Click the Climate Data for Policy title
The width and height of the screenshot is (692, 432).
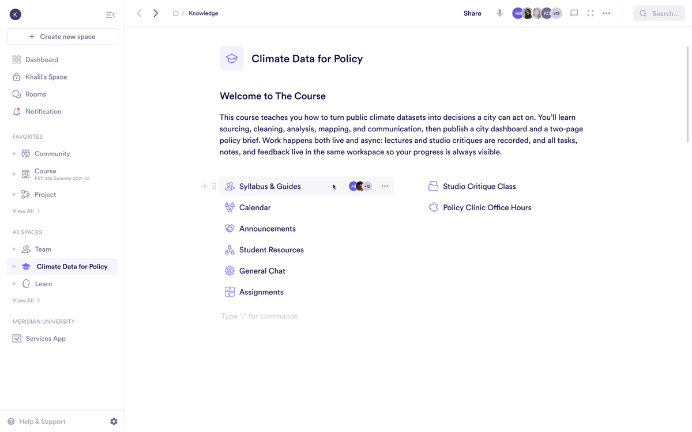point(307,58)
